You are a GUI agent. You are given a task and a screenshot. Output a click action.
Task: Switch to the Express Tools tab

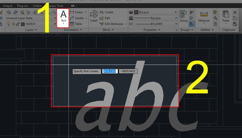(56, 6)
